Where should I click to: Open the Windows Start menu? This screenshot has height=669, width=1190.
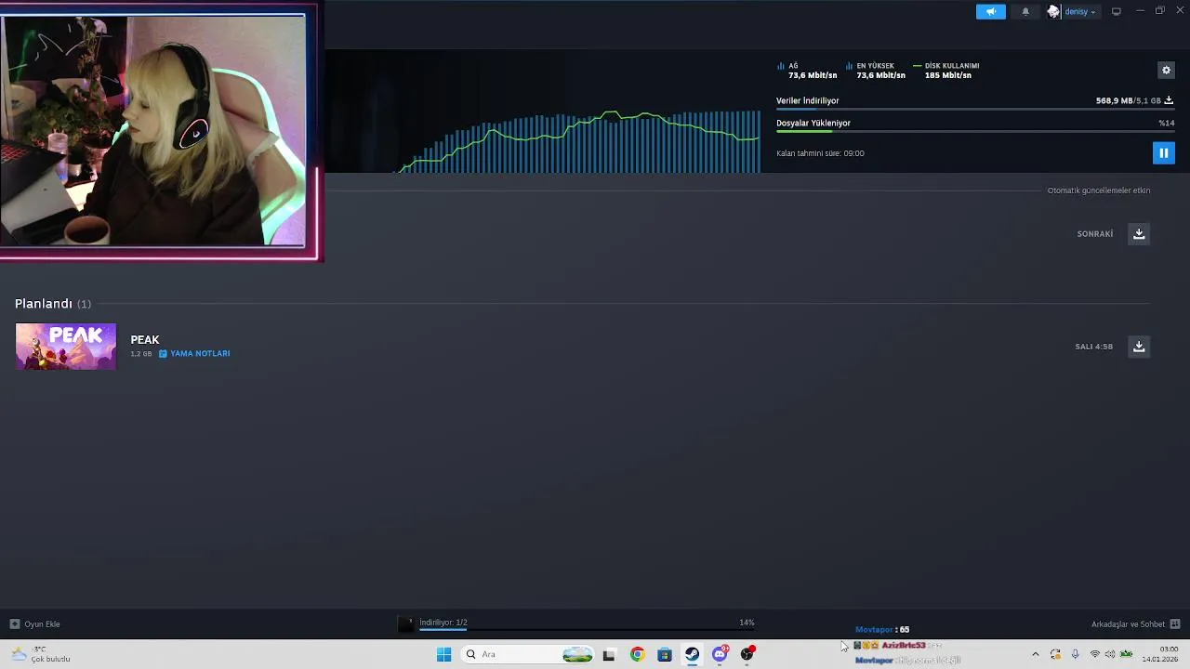443,654
